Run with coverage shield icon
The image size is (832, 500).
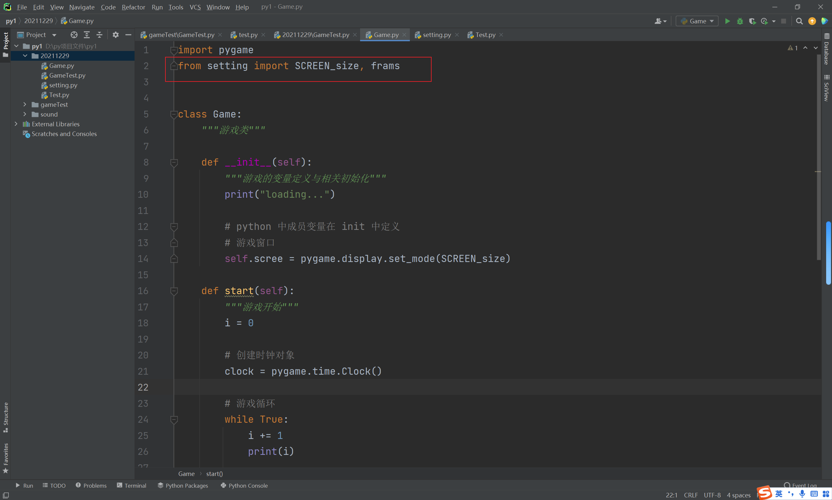tap(752, 21)
